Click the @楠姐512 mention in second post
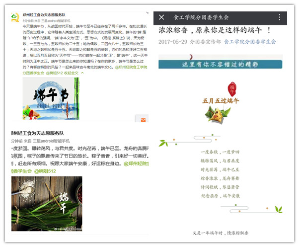Screen dimensions: 299x247 46,171
